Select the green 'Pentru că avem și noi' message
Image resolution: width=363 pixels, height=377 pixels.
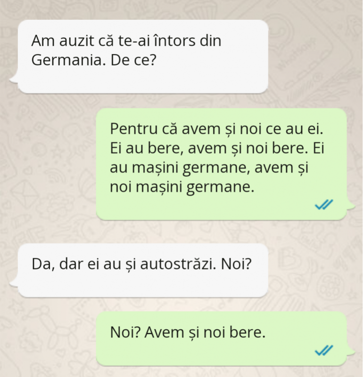pos(222,164)
